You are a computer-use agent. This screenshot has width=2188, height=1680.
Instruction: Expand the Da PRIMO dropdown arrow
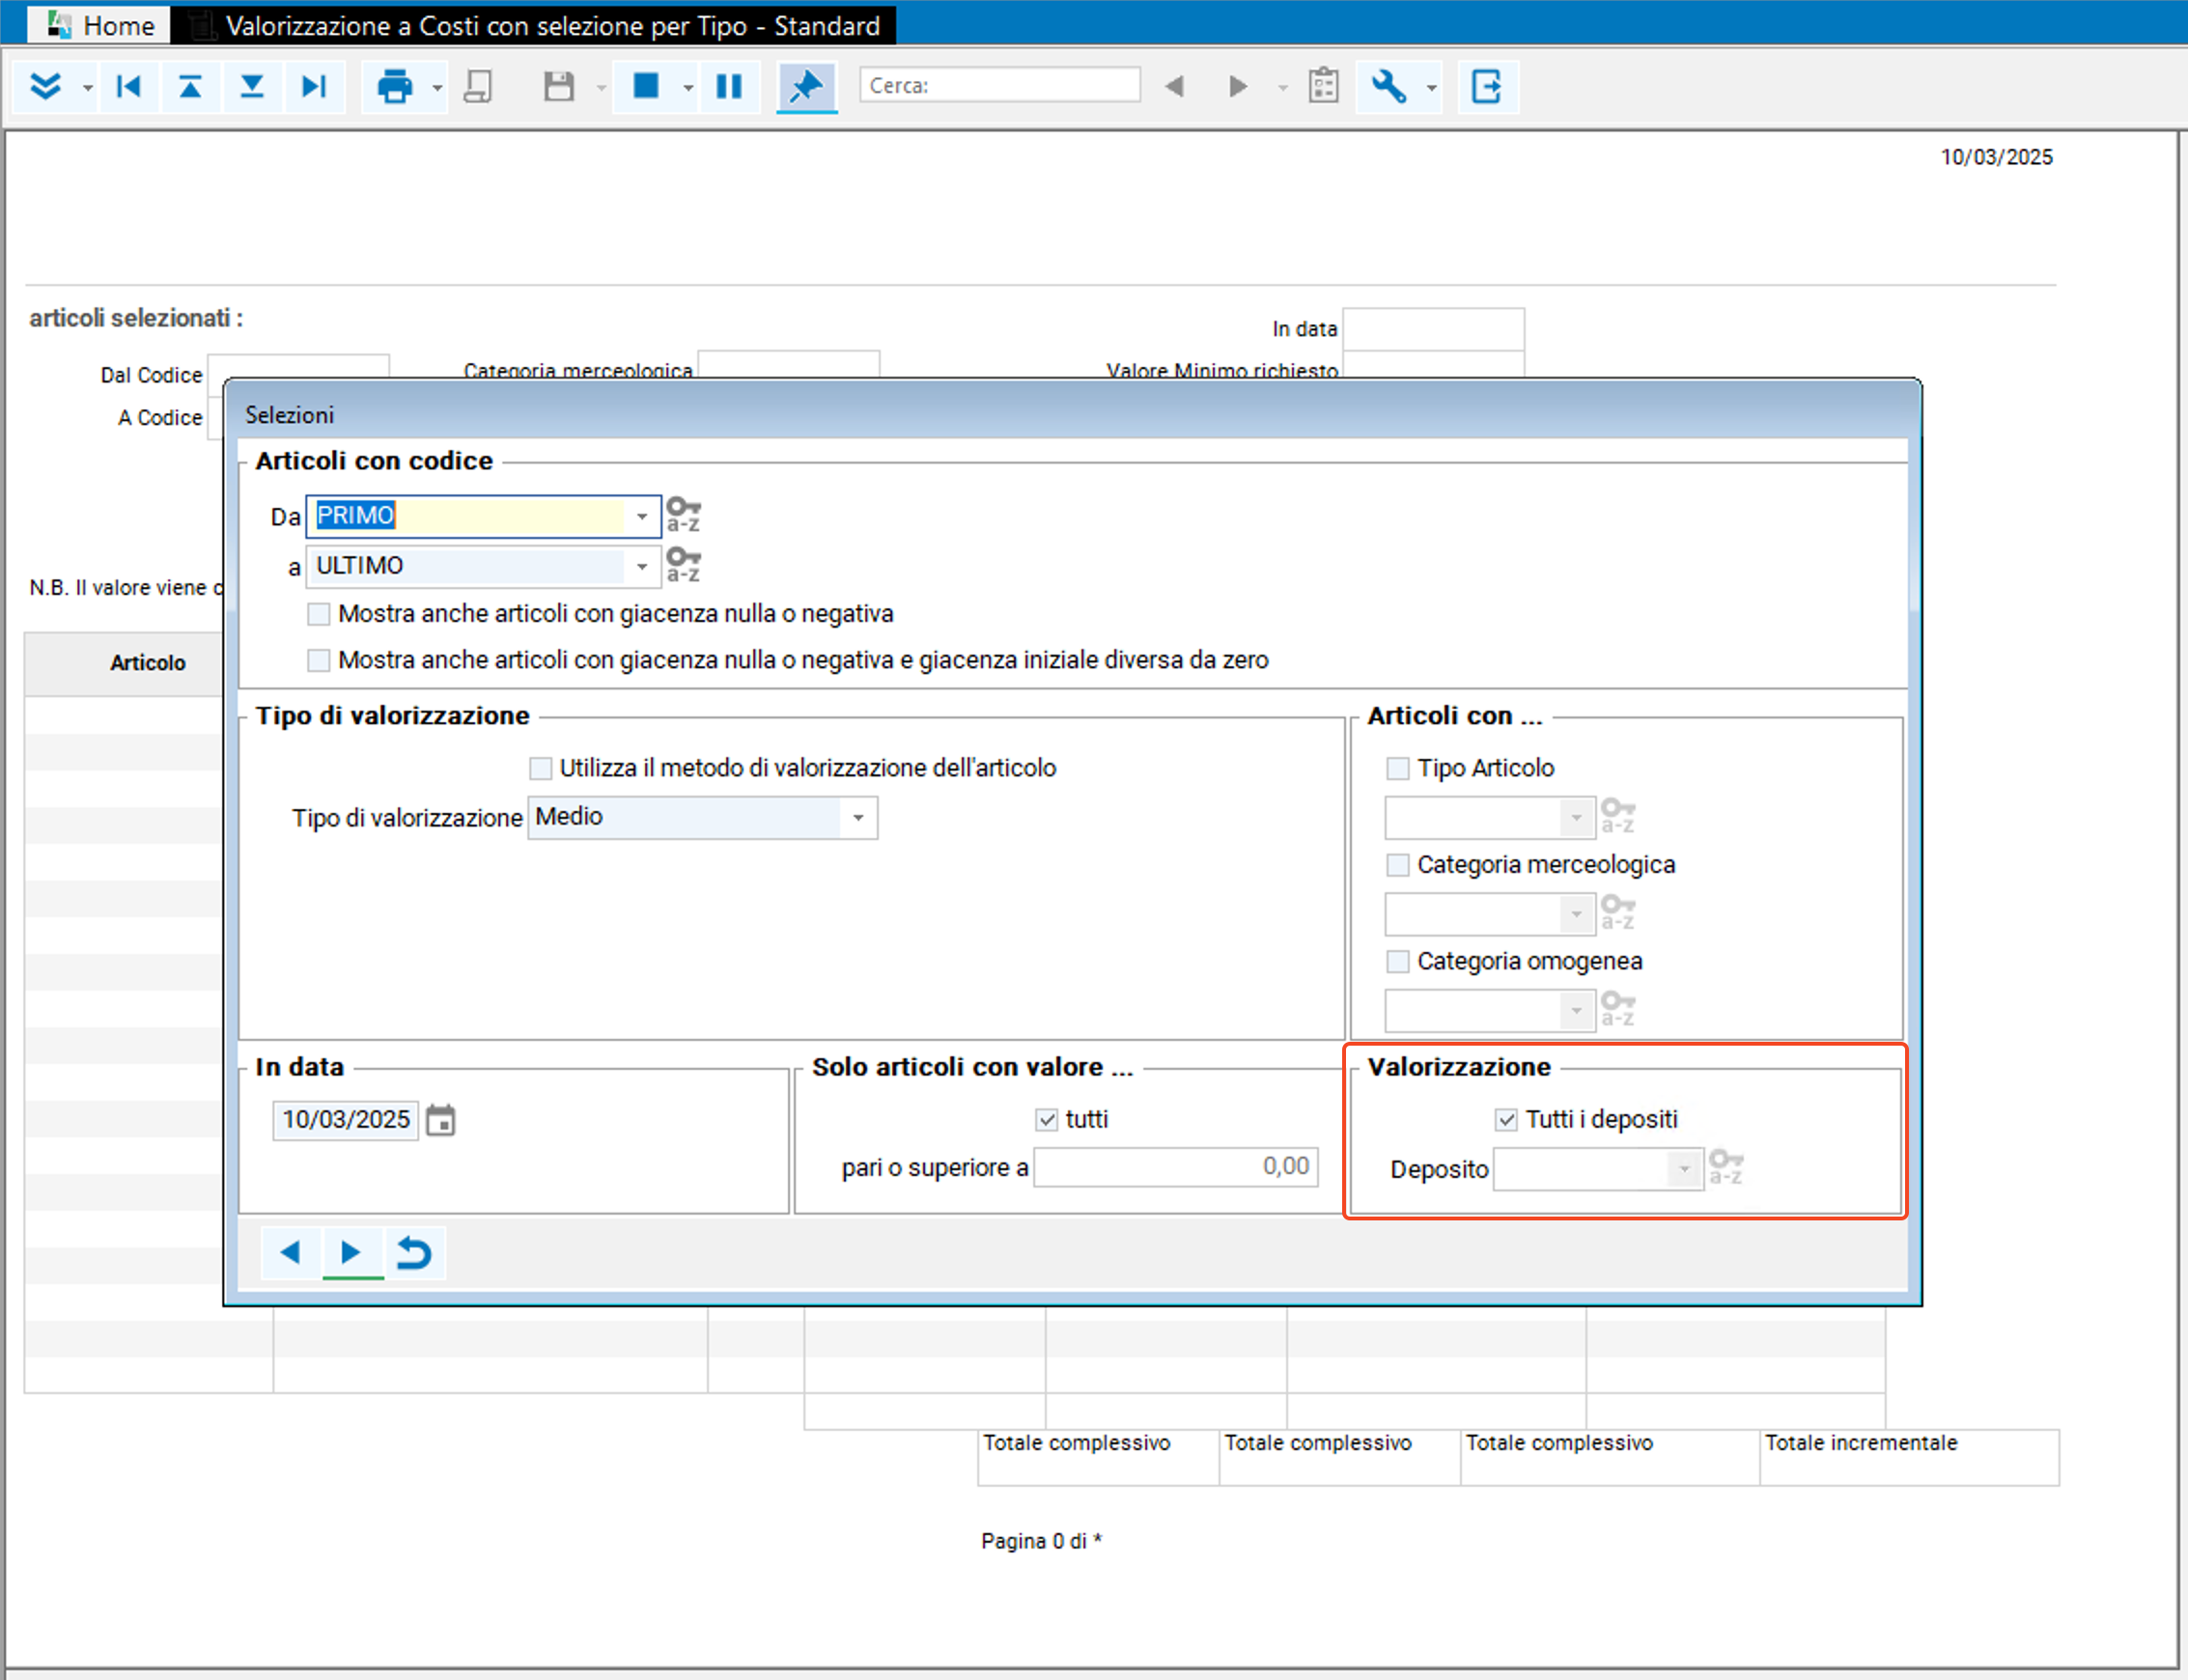642,516
